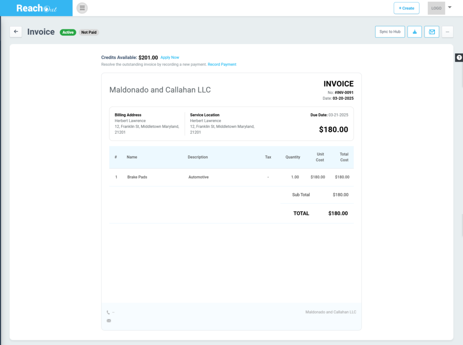Expand the account dropdown arrow beside LOGO
Image resolution: width=463 pixels, height=345 pixels.
click(x=449, y=7)
